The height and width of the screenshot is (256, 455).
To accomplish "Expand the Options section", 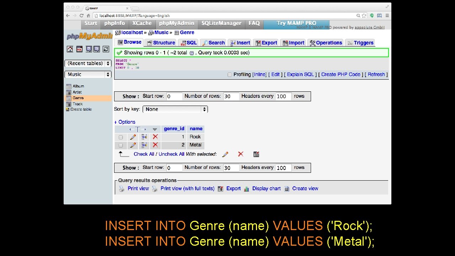I will click(x=125, y=122).
